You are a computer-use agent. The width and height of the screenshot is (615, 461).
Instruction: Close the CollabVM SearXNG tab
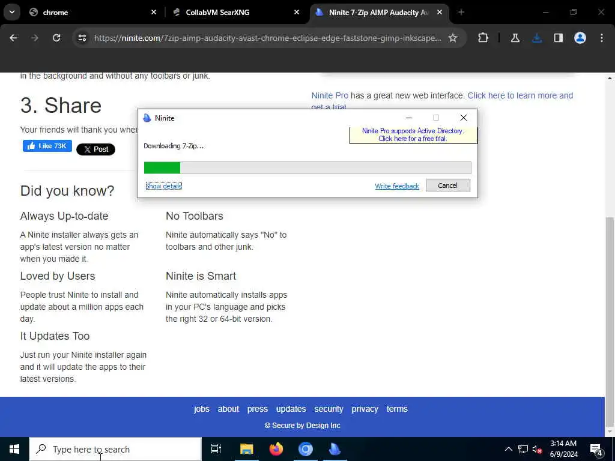297,12
